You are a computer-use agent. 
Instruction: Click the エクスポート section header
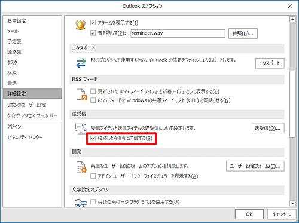176,48
